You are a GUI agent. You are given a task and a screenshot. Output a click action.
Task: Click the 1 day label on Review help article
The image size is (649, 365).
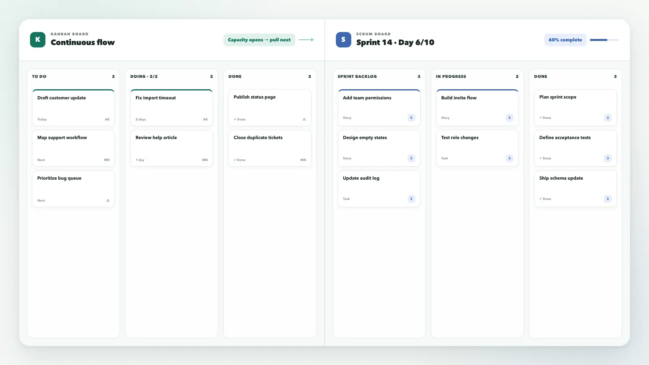[x=140, y=160]
